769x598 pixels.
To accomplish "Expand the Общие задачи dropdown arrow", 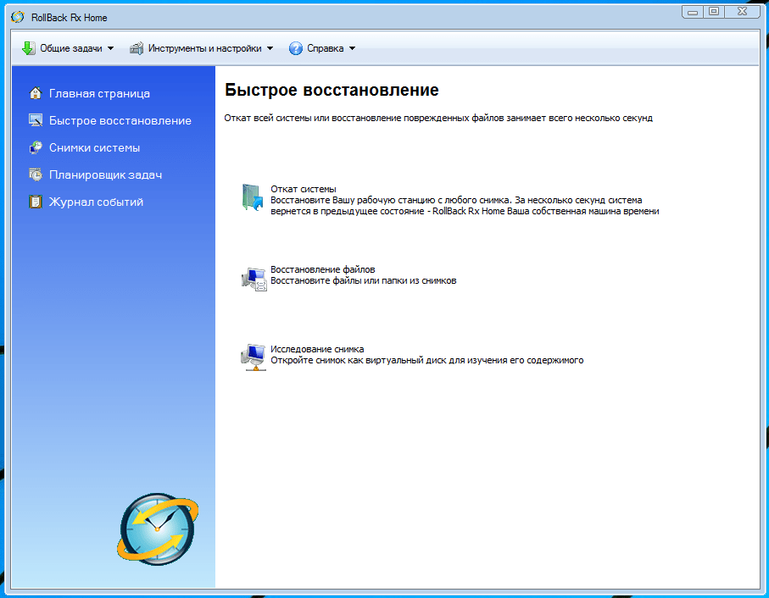I will (110, 48).
